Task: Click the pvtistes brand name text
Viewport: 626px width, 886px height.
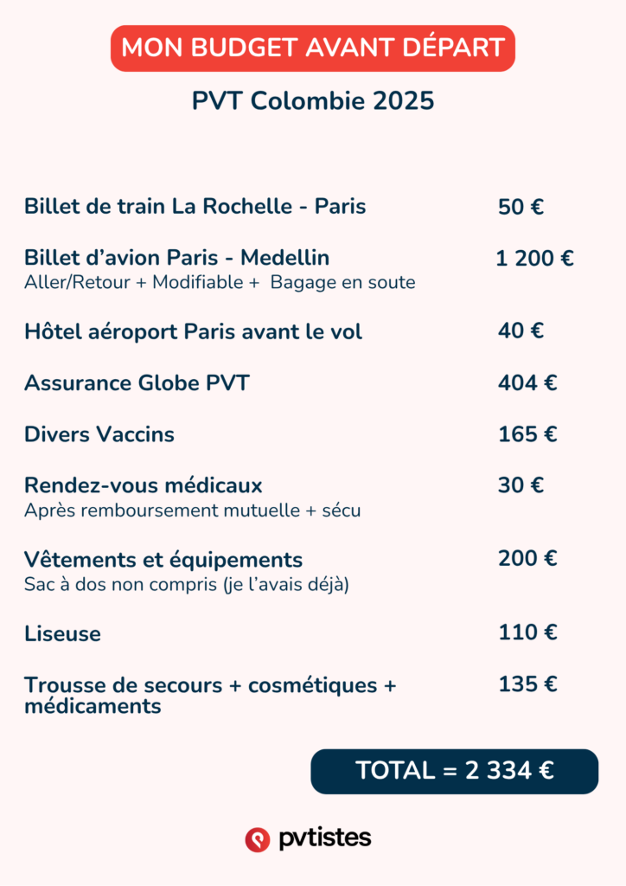Action: pos(325,838)
